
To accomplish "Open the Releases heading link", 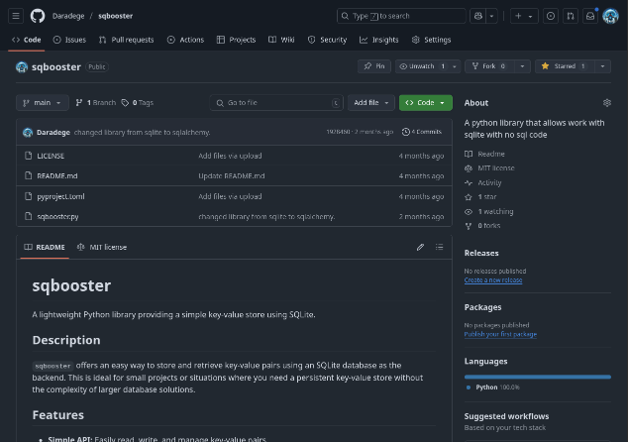I will [481, 254].
